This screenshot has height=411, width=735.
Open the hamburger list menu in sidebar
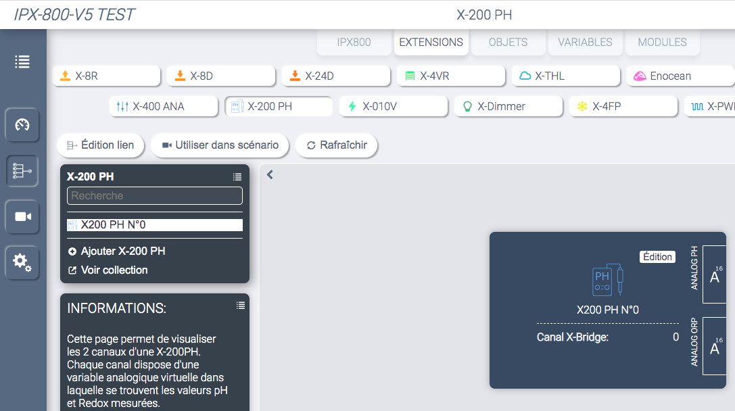pyautogui.click(x=22, y=62)
